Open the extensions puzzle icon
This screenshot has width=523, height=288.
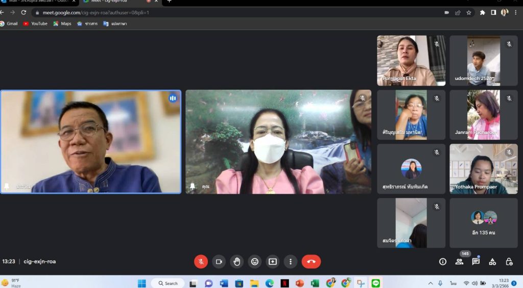click(482, 13)
